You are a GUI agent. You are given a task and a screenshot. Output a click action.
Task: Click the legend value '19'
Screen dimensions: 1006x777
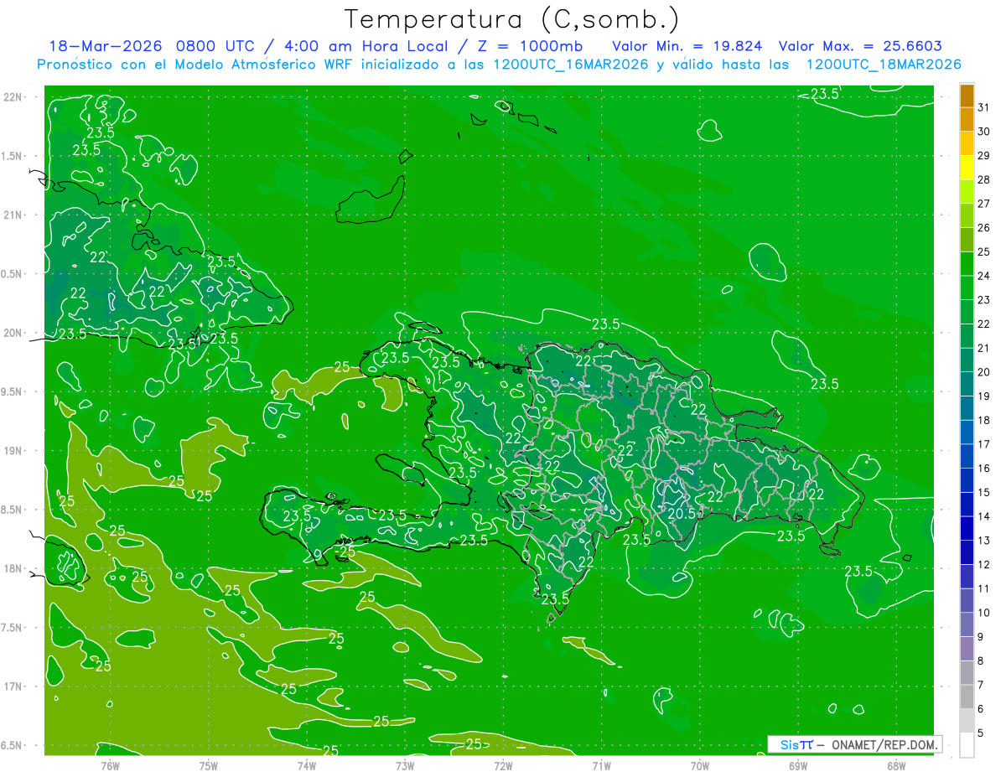(x=984, y=396)
